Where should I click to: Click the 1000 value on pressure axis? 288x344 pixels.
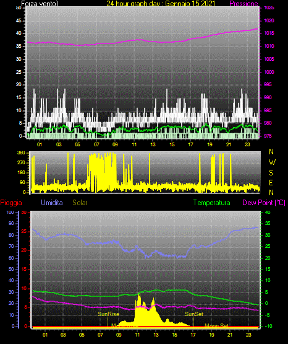coord(269,72)
